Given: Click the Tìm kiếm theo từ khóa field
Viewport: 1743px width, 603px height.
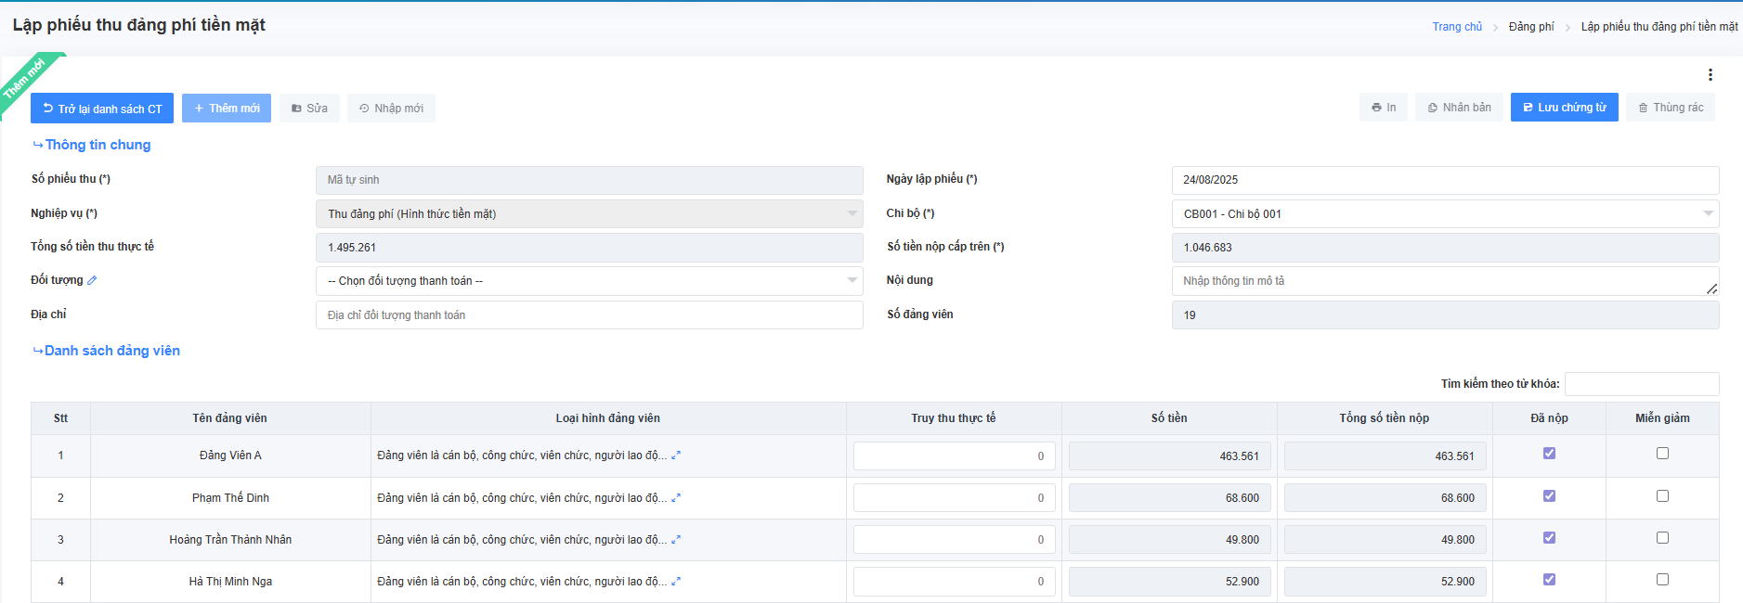Looking at the screenshot, I should (x=1641, y=384).
